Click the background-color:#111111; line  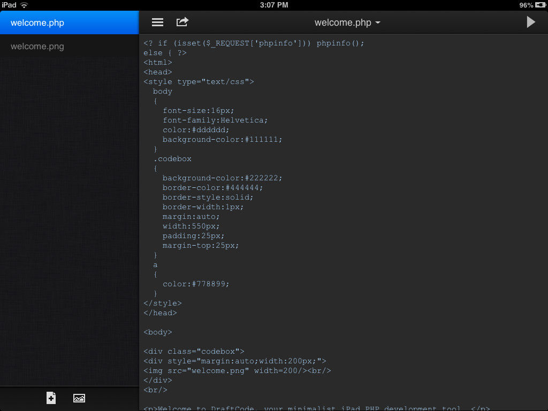[x=222, y=140]
